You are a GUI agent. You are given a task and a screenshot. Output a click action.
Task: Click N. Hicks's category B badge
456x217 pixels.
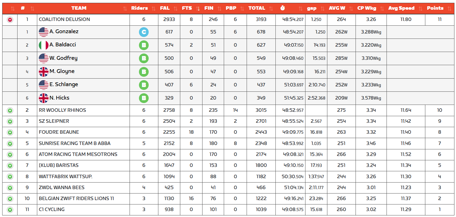144,98
